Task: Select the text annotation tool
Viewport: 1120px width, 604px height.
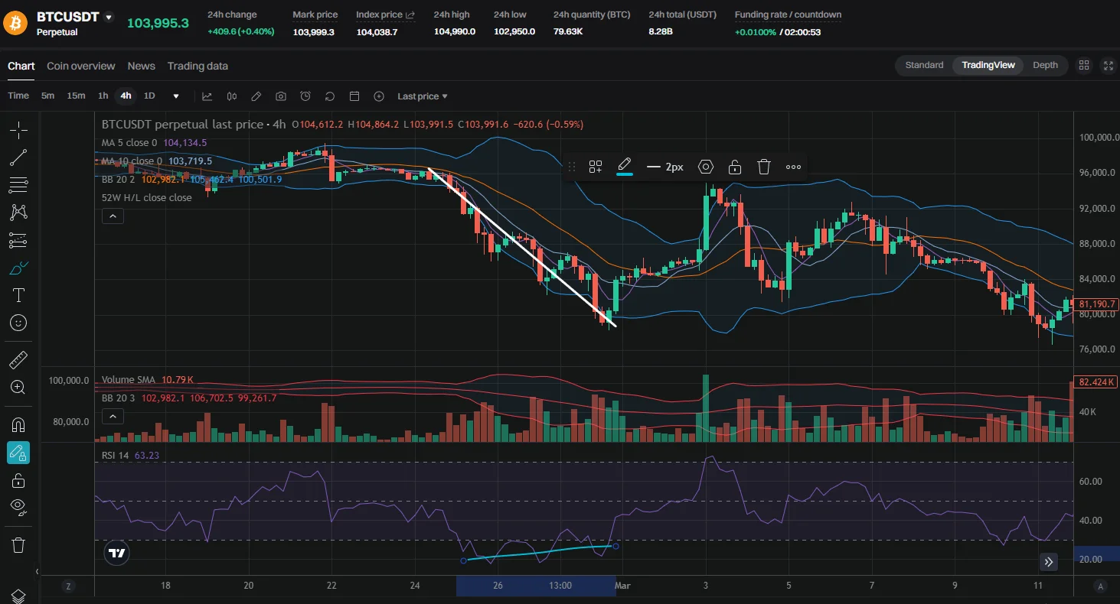Action: tap(18, 295)
